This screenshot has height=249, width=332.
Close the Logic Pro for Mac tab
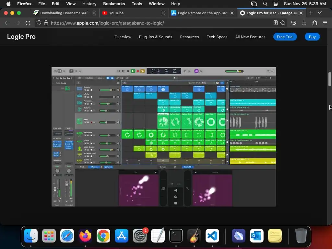pos(301,13)
